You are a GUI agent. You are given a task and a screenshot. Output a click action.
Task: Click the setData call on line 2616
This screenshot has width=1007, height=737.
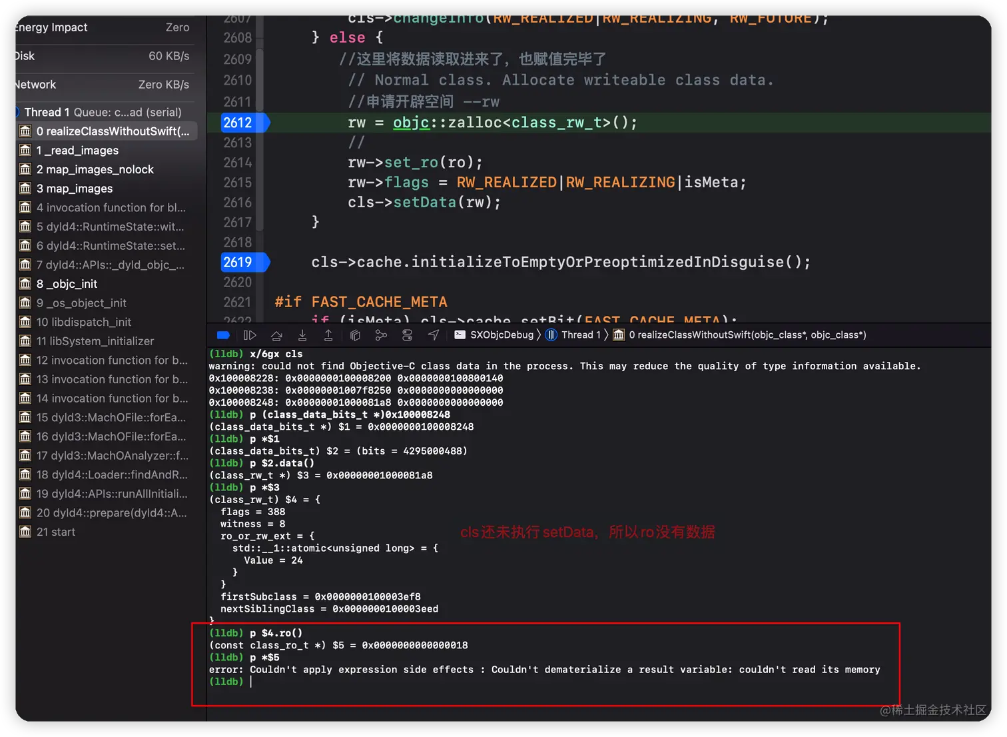(x=424, y=203)
